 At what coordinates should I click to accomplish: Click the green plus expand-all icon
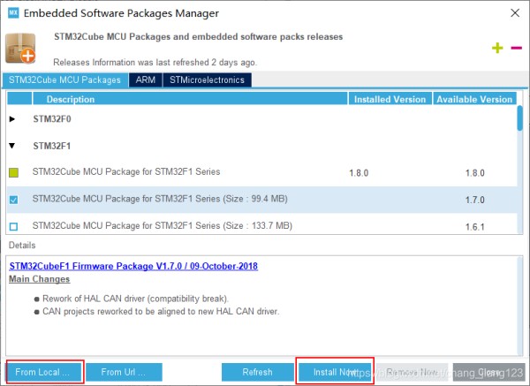click(497, 48)
